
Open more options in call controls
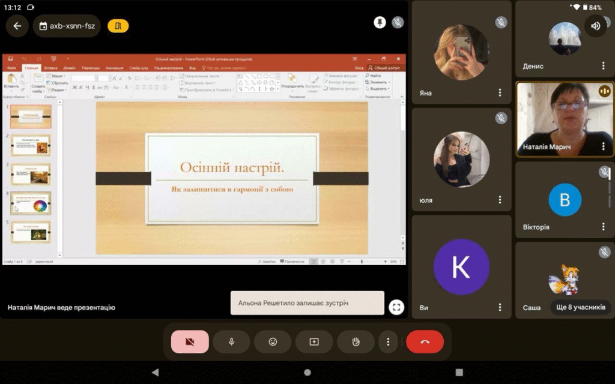(x=388, y=341)
